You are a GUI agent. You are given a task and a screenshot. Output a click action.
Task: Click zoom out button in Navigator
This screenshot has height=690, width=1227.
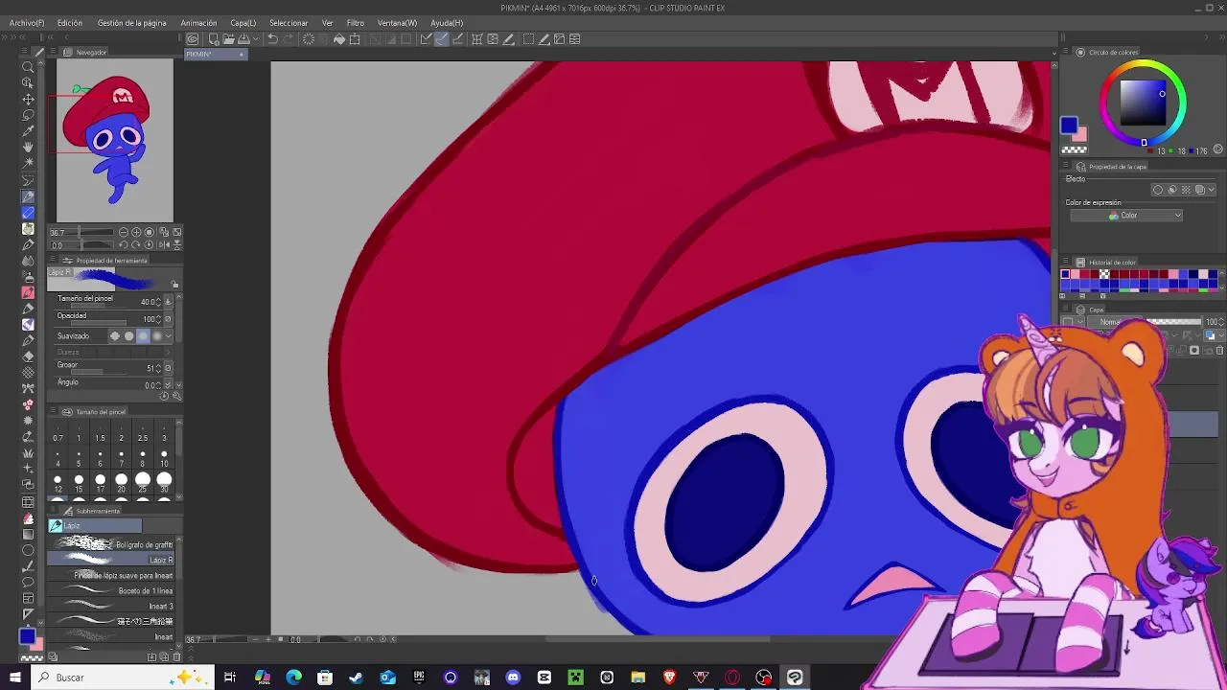pos(124,232)
